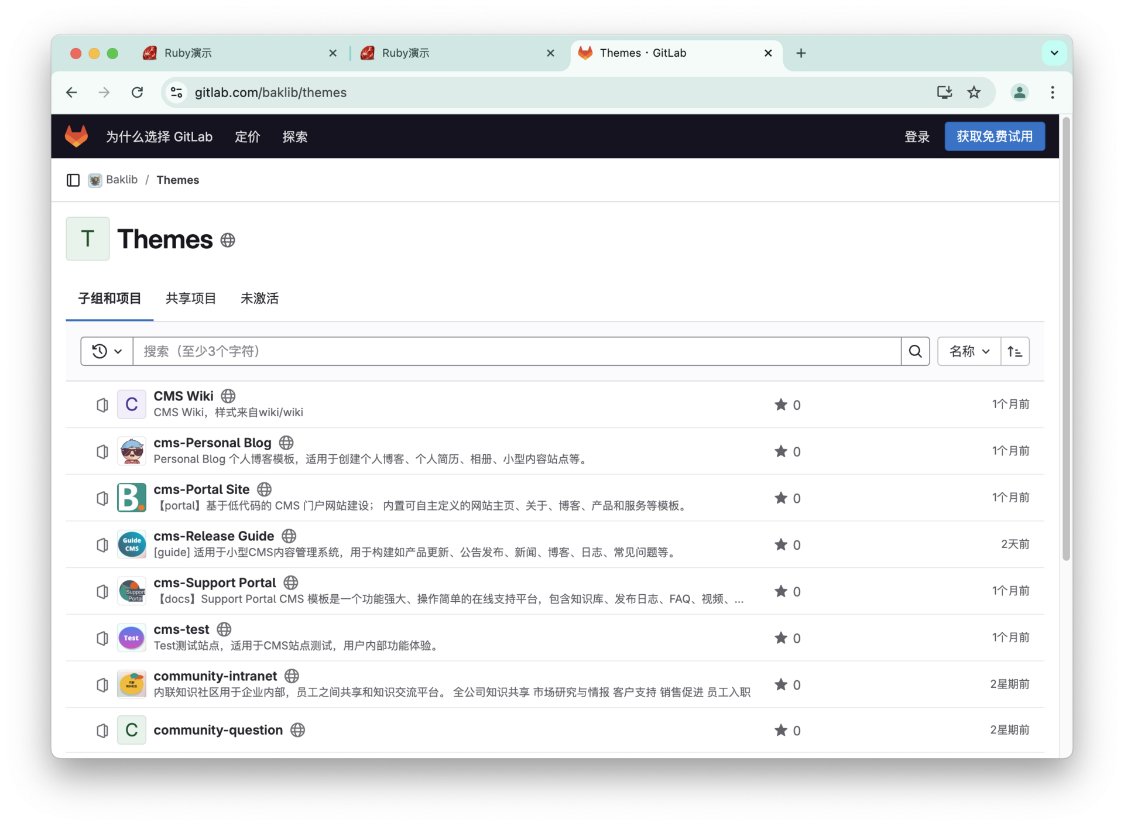Open the 定价 nav item
Image resolution: width=1124 pixels, height=826 pixels.
point(247,137)
